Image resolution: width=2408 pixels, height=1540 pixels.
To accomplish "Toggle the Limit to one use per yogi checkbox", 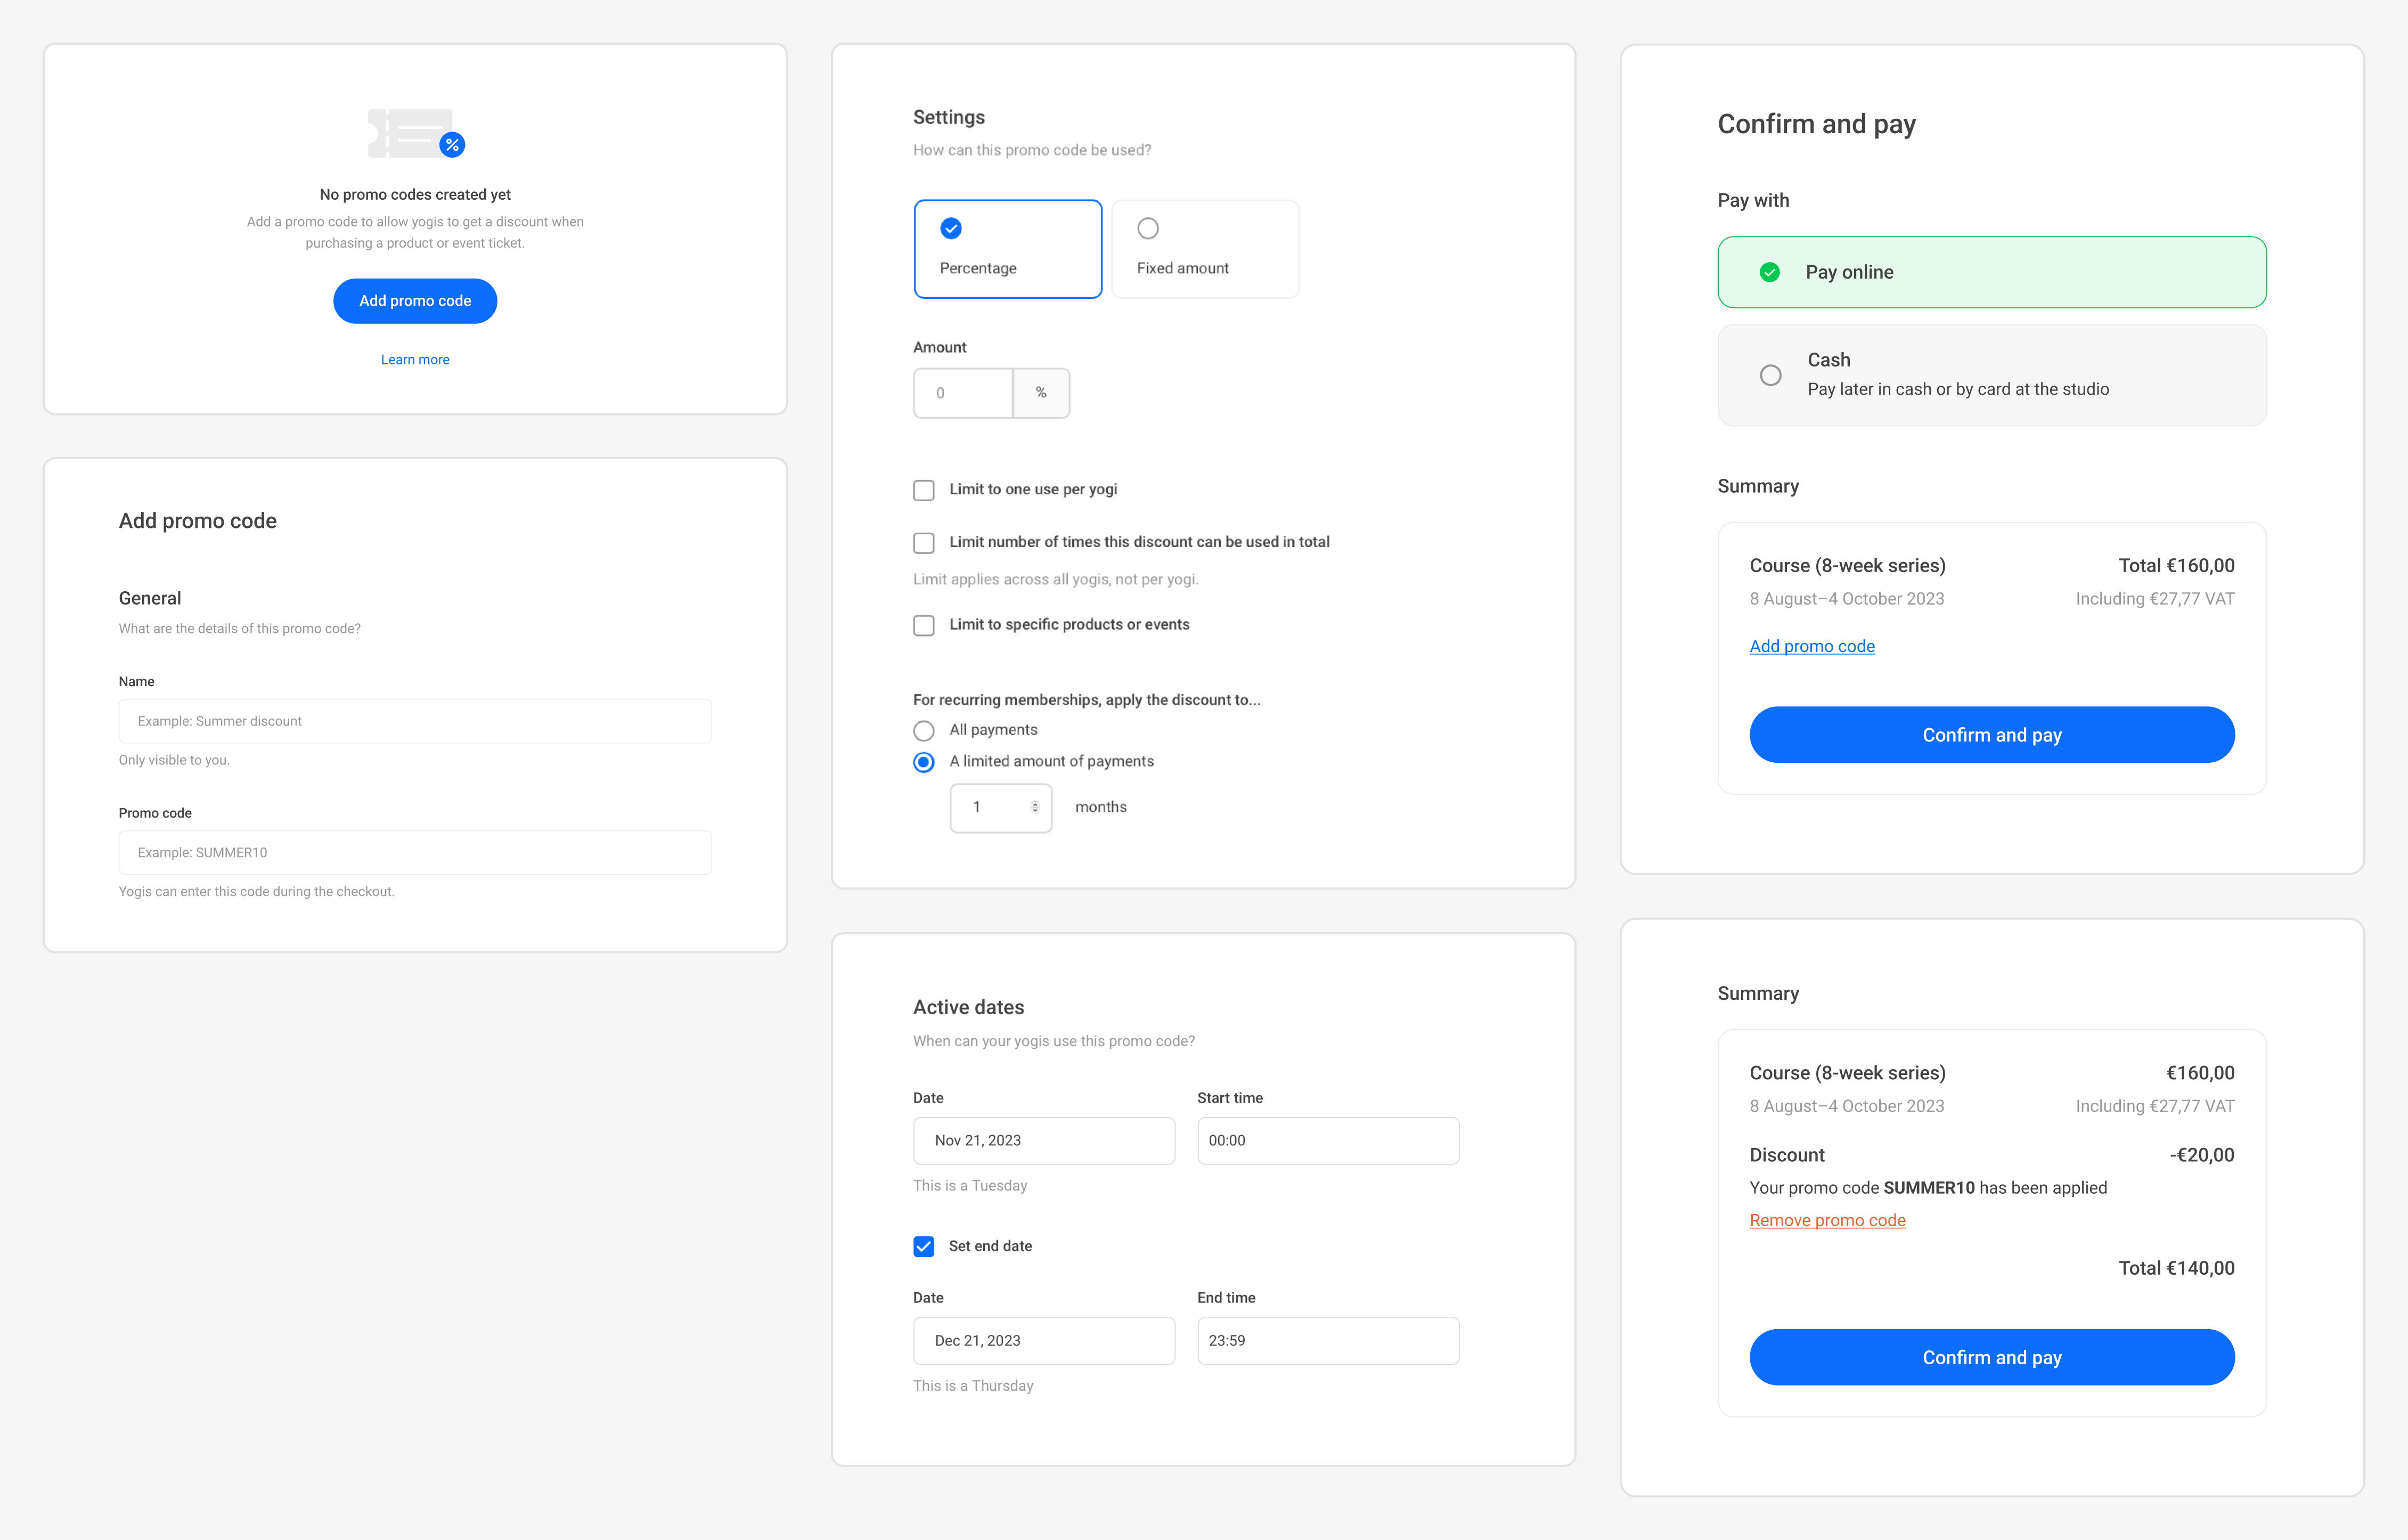I will coord(925,488).
